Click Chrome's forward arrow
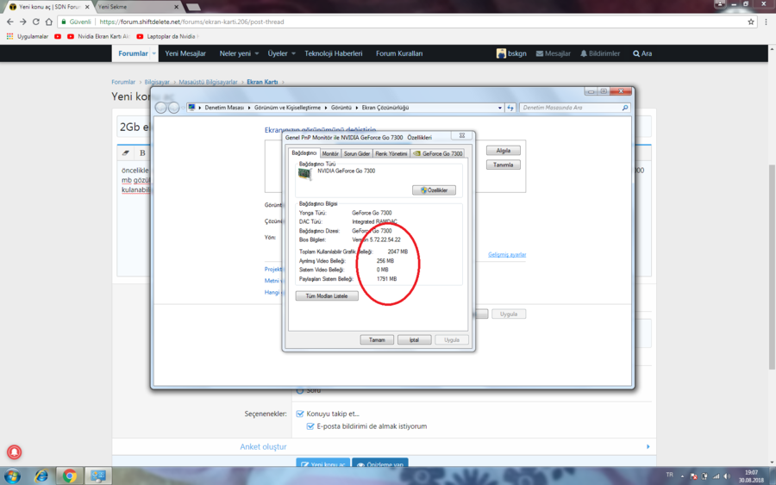This screenshot has width=776, height=485. click(x=22, y=22)
